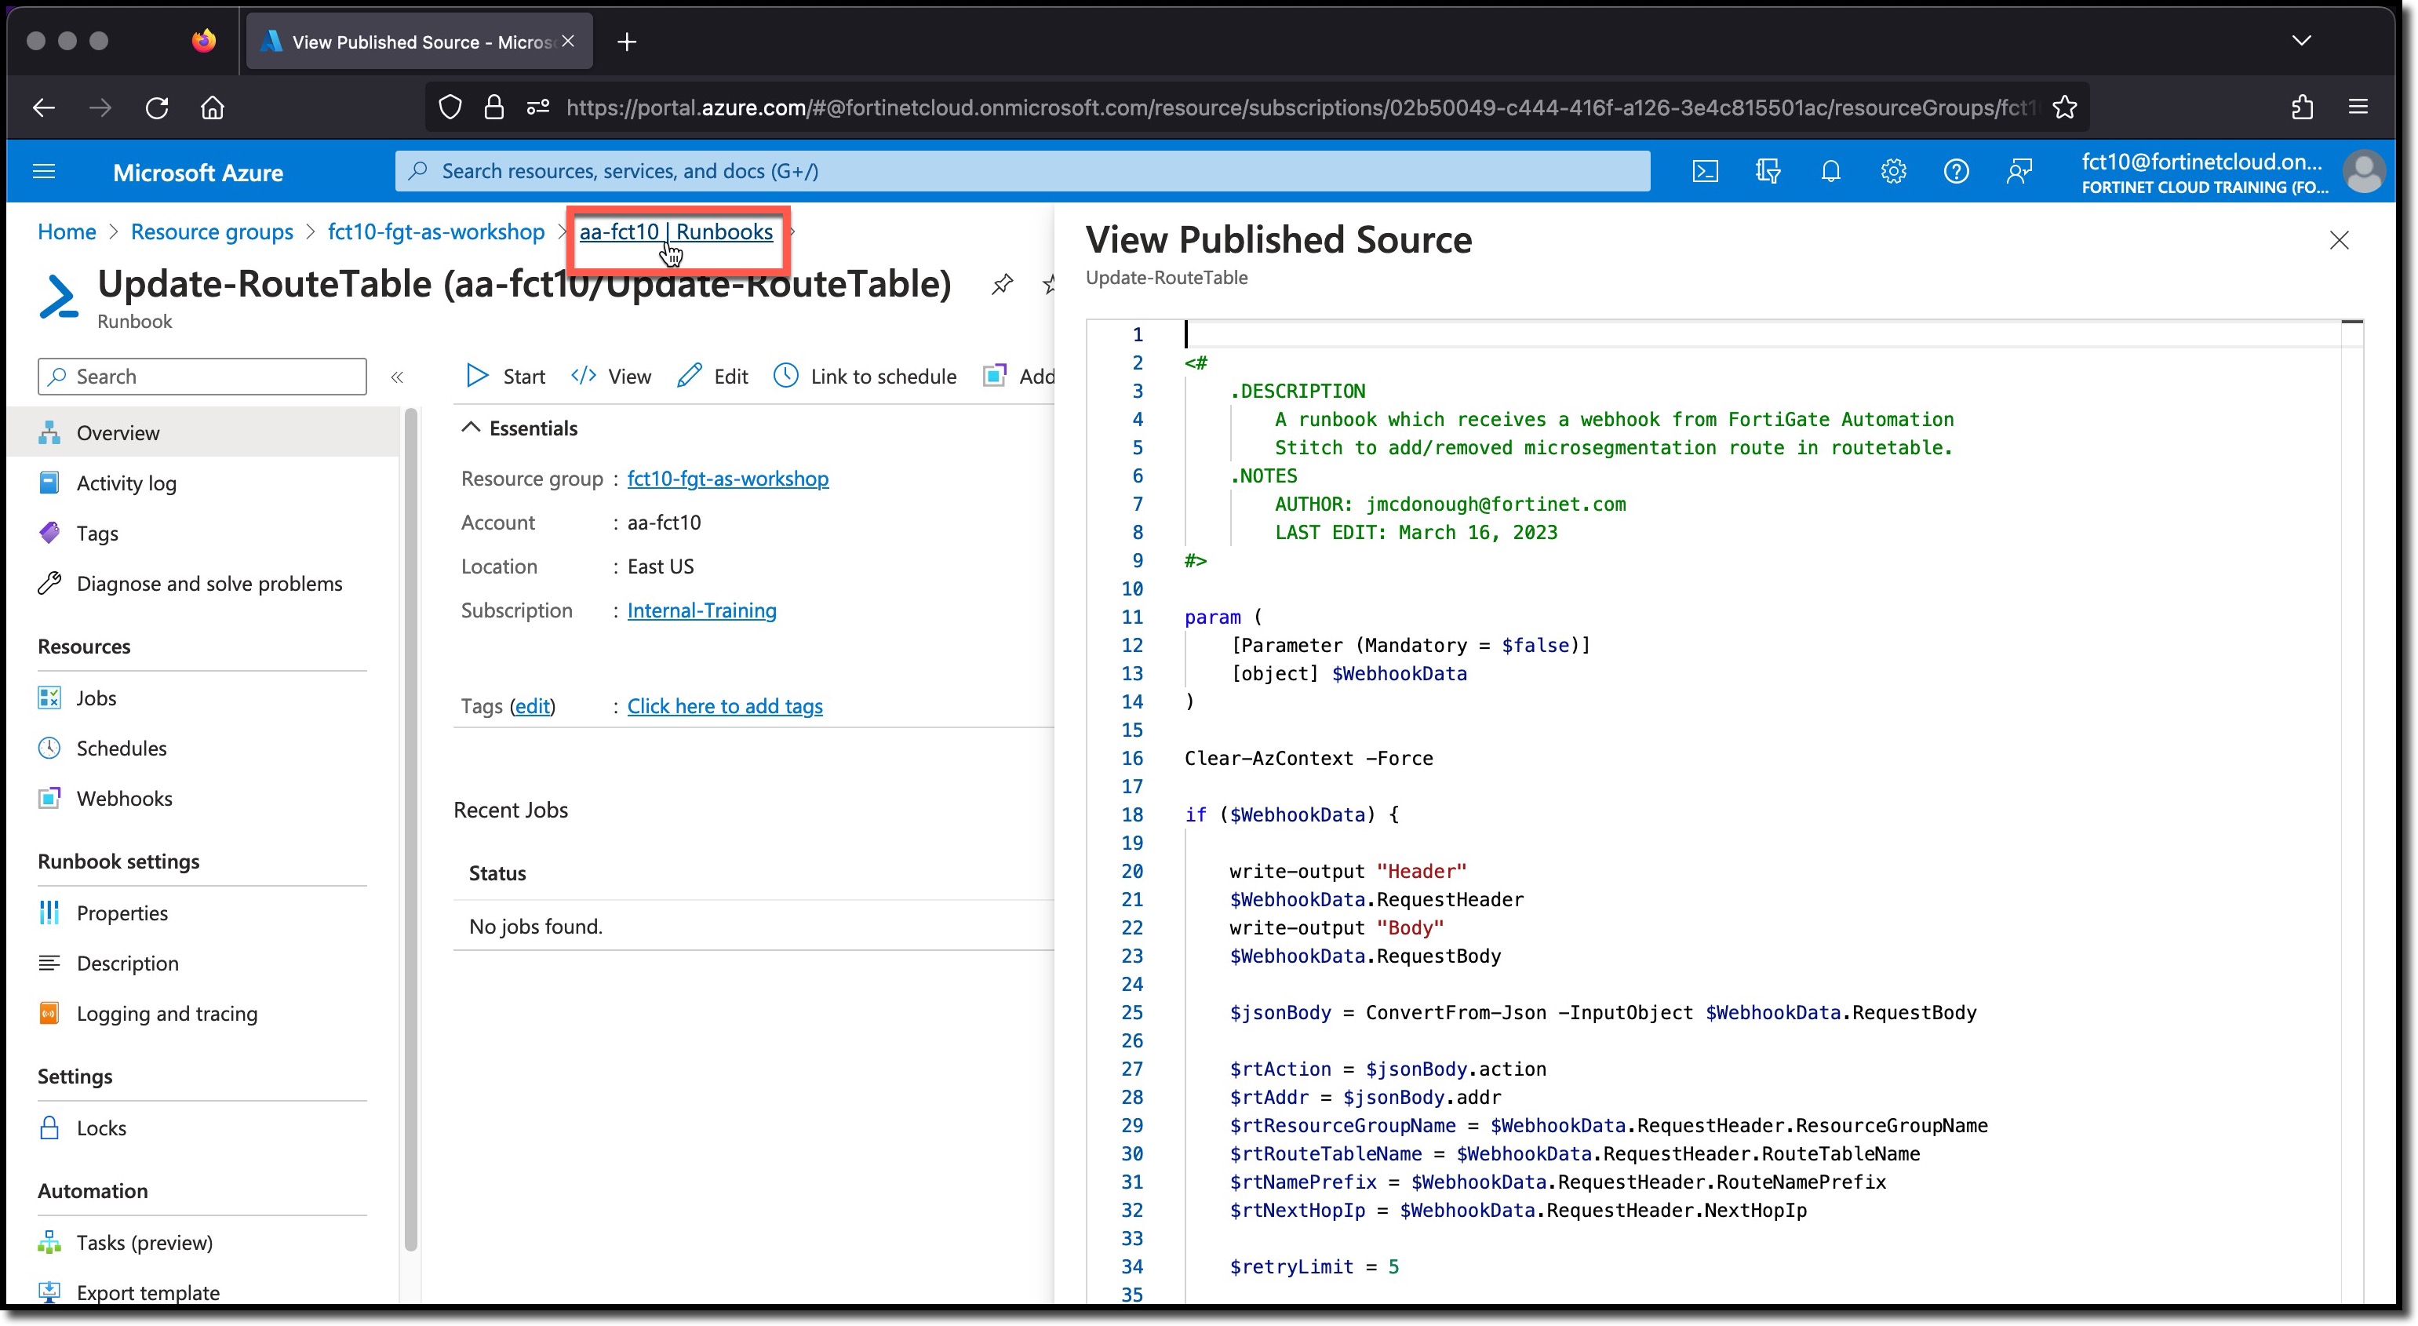Viewport: 2418px width, 1326px height.
Task: Open the notifications bell
Action: (1830, 171)
